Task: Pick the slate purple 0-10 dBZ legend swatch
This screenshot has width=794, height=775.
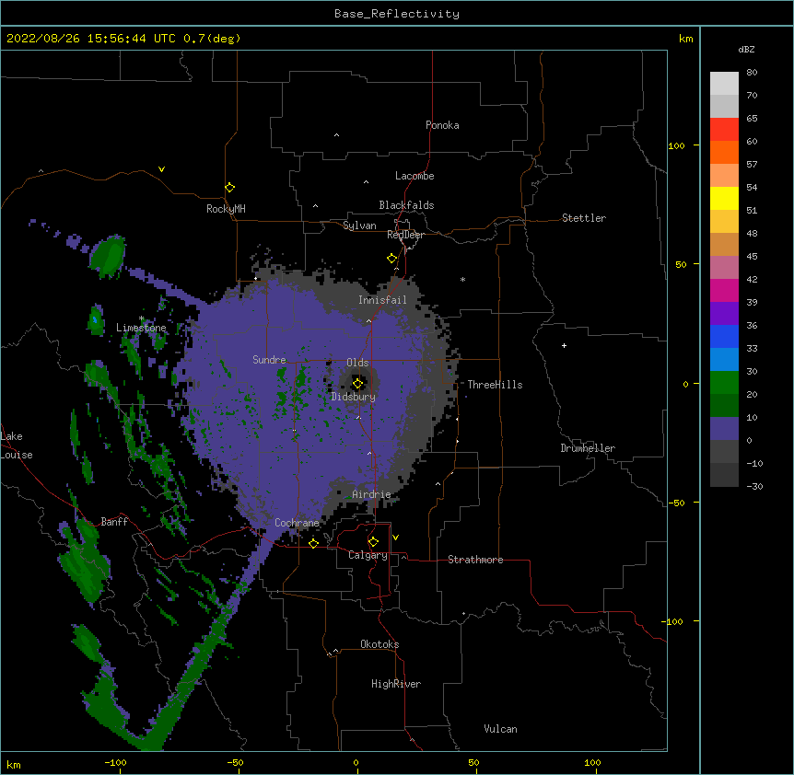Action: 724,429
